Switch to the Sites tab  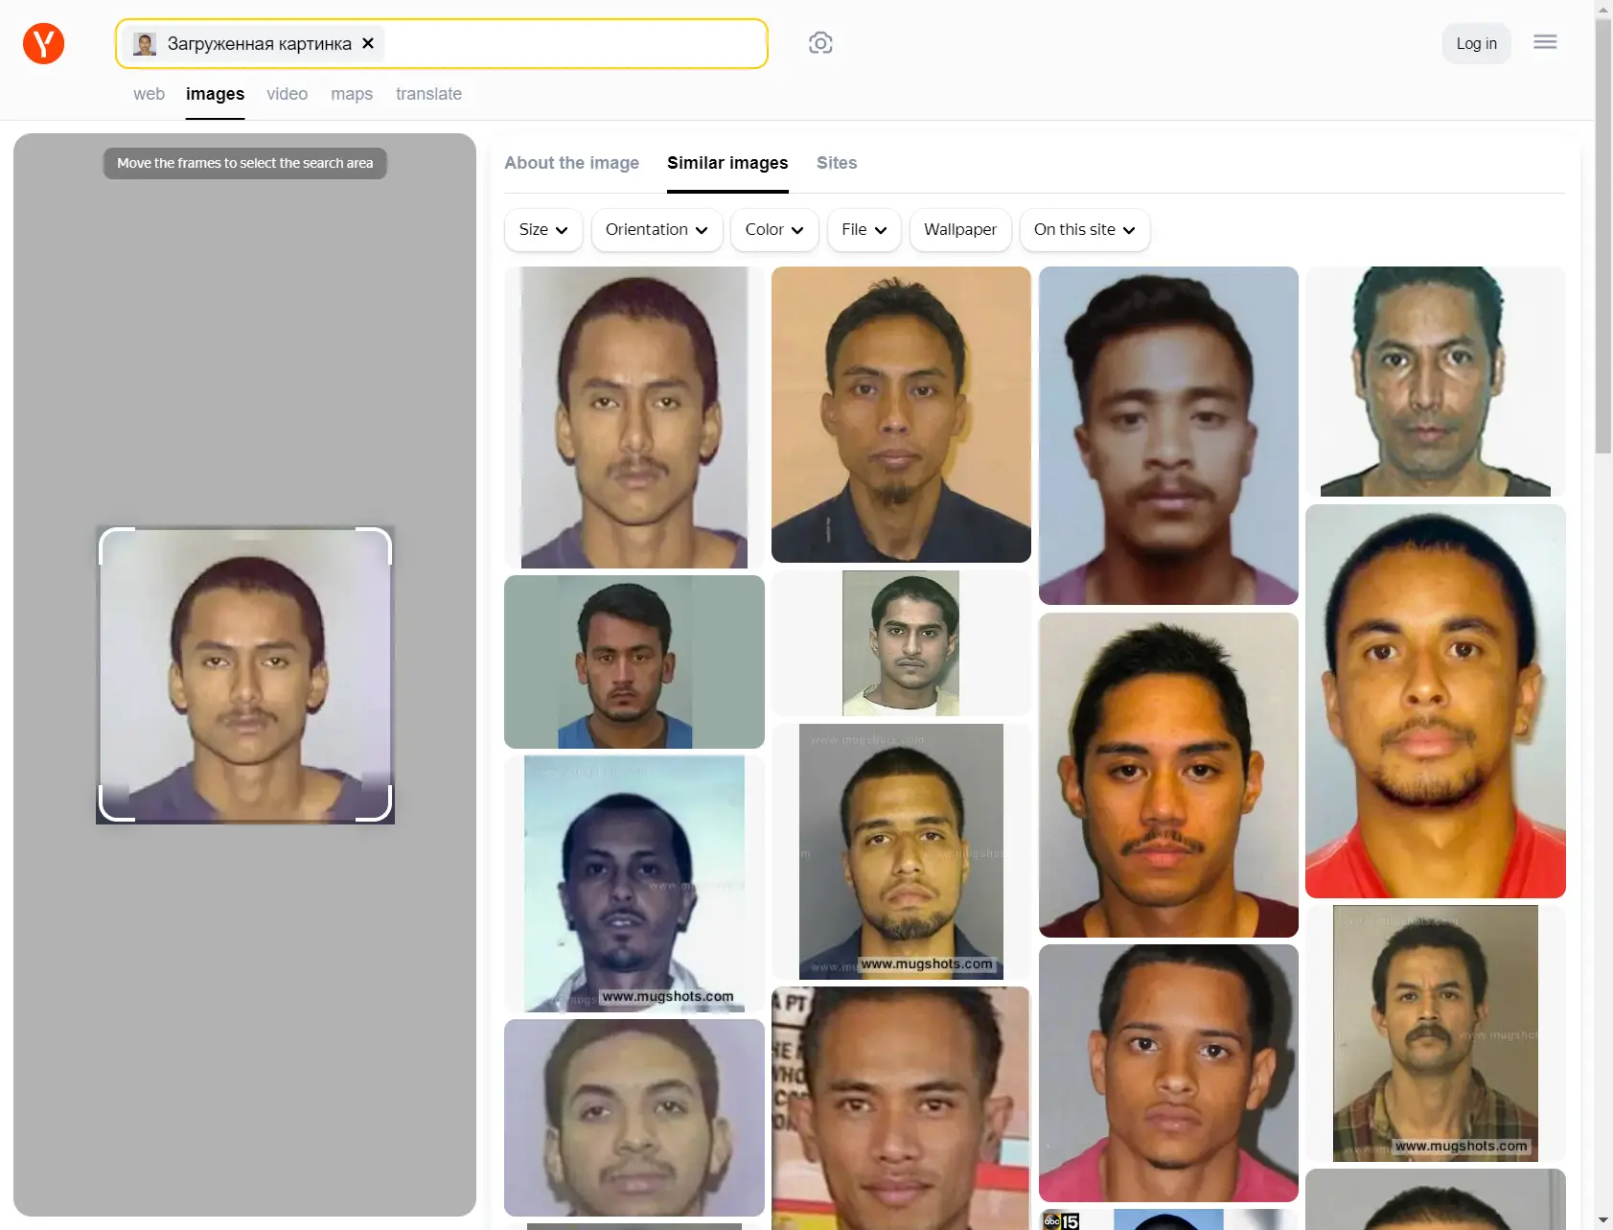(x=836, y=163)
